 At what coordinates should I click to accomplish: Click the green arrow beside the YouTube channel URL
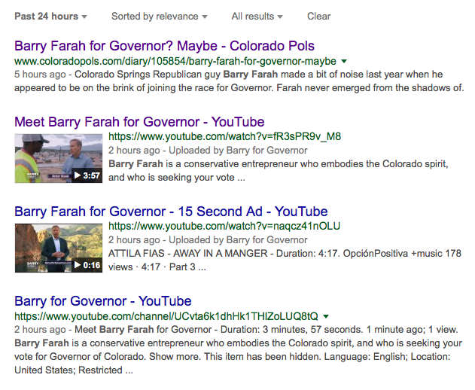(x=324, y=316)
